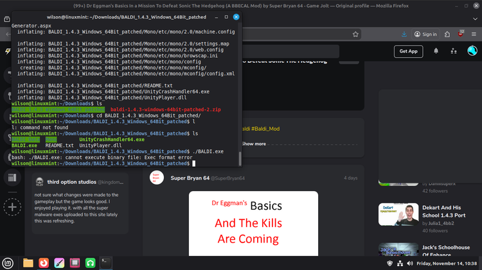Open the pink chip app in taskbar
Image resolution: width=482 pixels, height=270 pixels.
tap(75, 263)
